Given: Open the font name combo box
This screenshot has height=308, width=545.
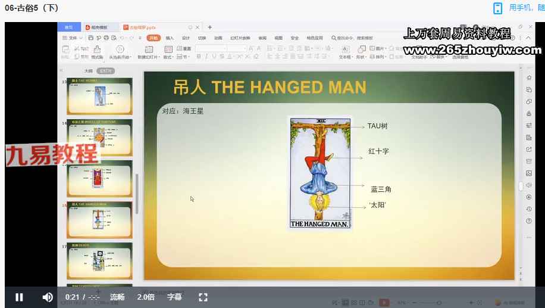Looking at the screenshot, I should [211, 48].
